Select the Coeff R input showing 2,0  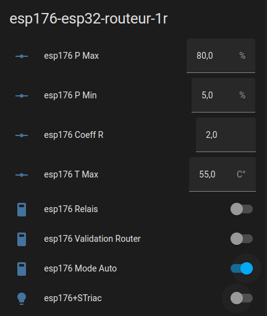tap(226, 135)
